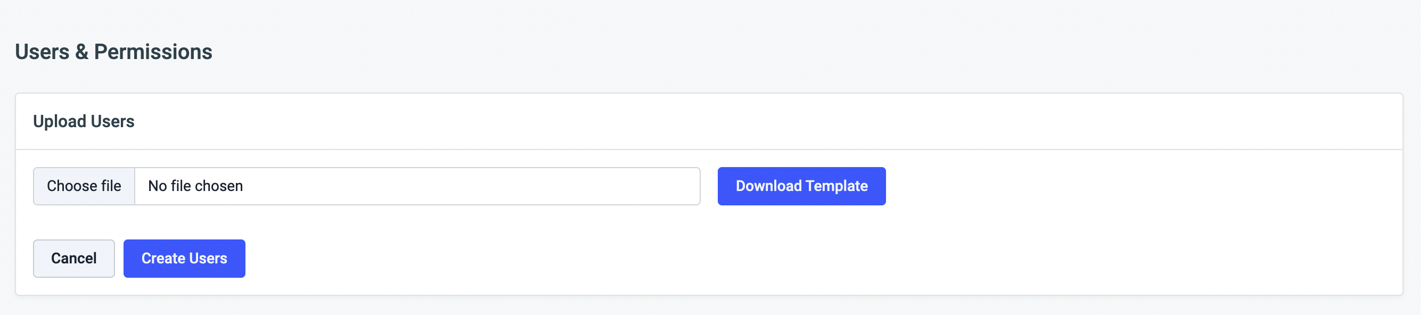The image size is (1427, 315).
Task: Browse for a users file to upload
Action: click(x=84, y=186)
